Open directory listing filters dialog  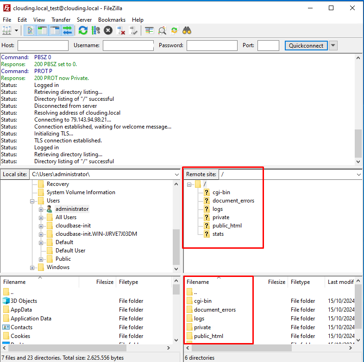tap(149, 31)
